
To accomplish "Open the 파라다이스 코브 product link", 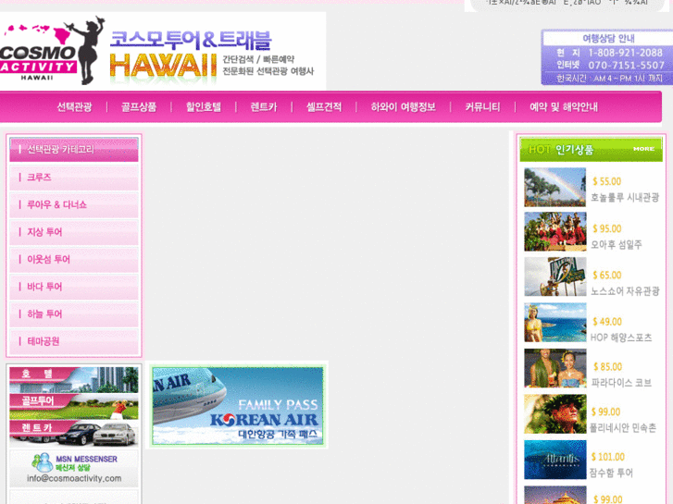I will point(621,383).
